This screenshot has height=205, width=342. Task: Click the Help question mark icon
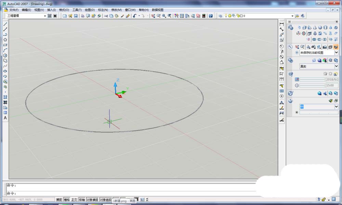pos(211,16)
